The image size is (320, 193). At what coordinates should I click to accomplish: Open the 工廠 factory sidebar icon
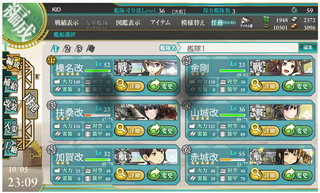tap(11, 147)
